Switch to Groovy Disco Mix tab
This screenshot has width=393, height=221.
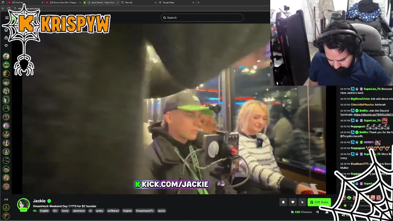coord(63,2)
